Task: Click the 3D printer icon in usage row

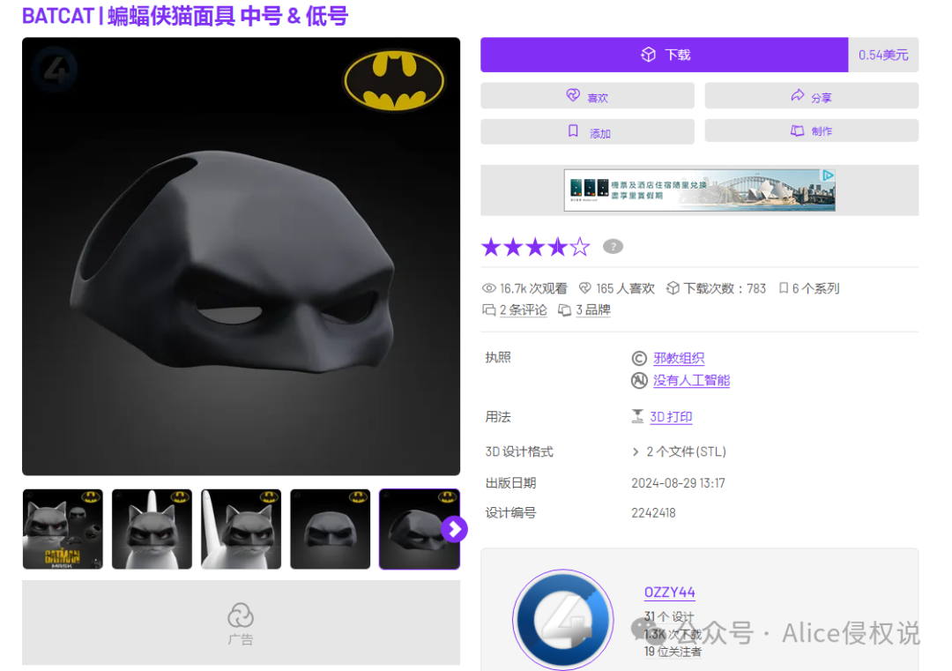Action: [637, 416]
